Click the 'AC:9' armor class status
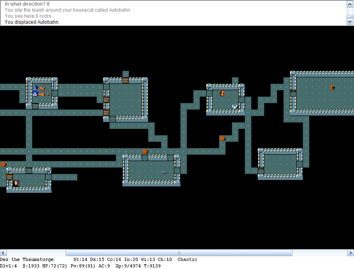 pyautogui.click(x=104, y=266)
